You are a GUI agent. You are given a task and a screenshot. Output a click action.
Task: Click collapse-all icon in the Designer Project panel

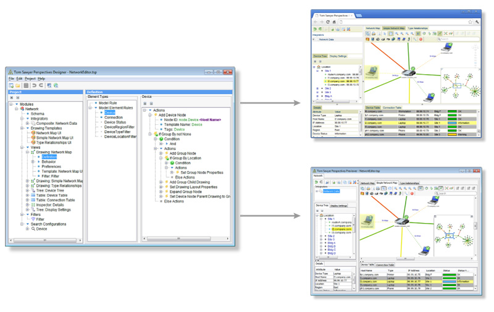(x=18, y=98)
